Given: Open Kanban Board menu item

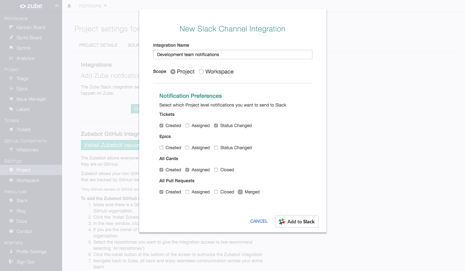Looking at the screenshot, I should tap(31, 27).
